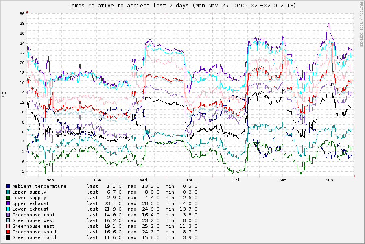Screen dimensions: 365x244
Task: Click the 'Upper exhaust' legend label
Action: 31,203
